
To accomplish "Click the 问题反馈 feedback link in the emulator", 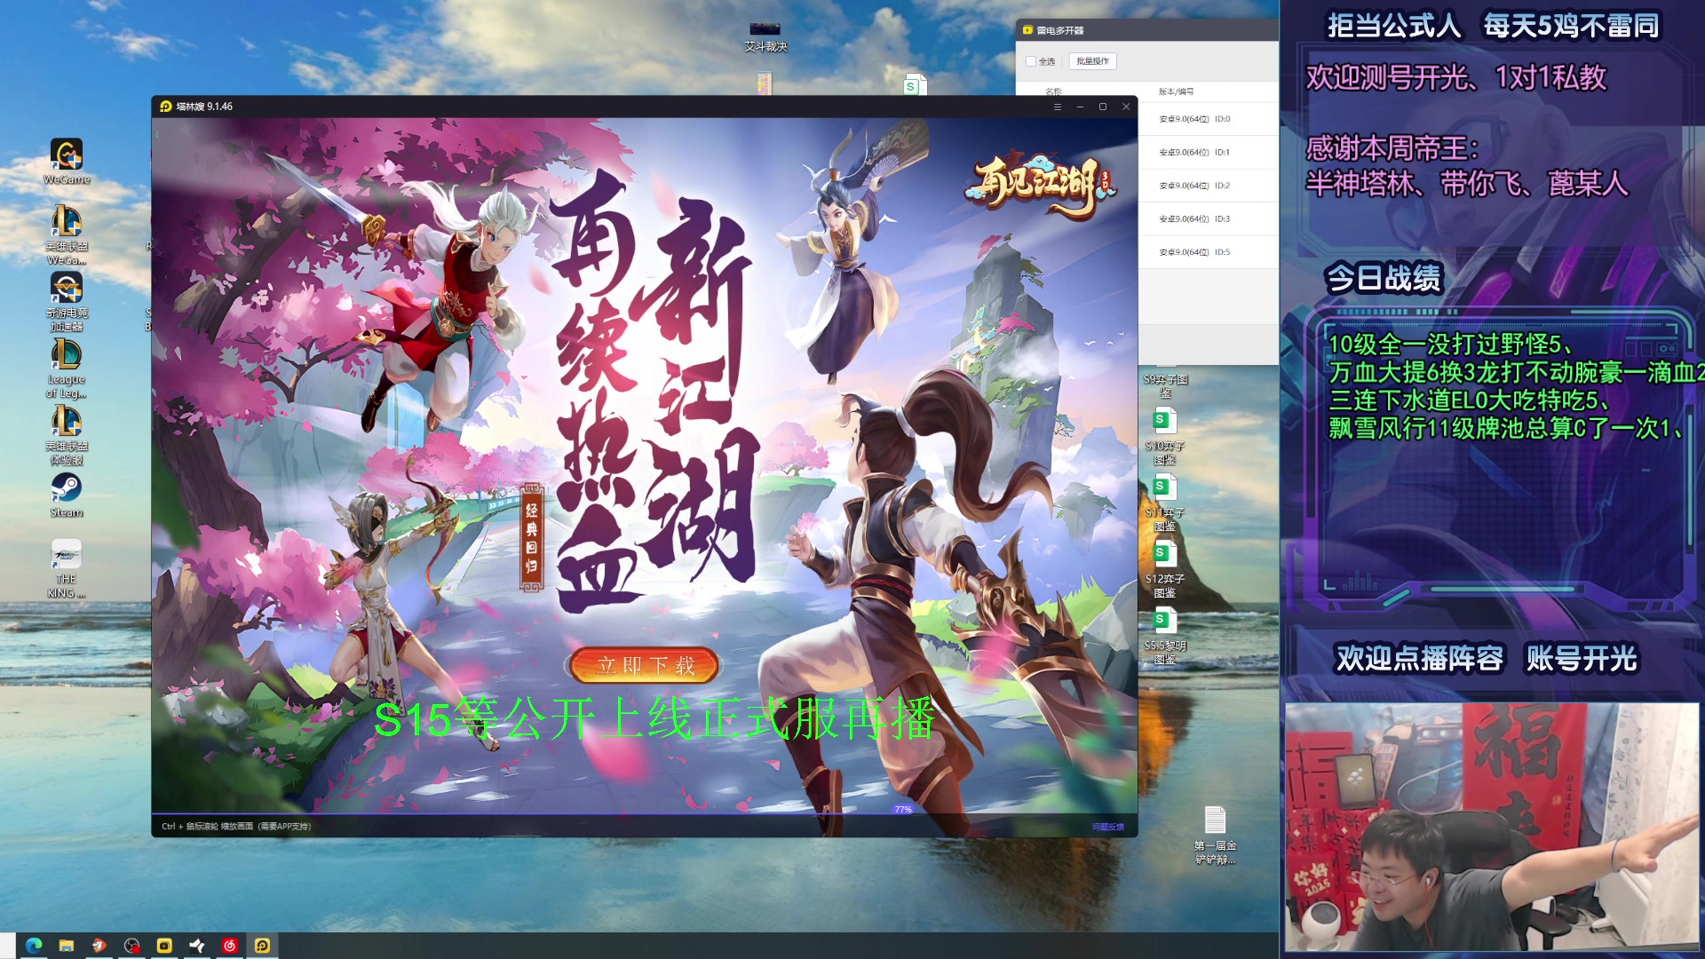I will pyautogui.click(x=1108, y=827).
